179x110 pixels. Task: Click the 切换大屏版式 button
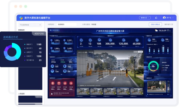tap(155, 24)
